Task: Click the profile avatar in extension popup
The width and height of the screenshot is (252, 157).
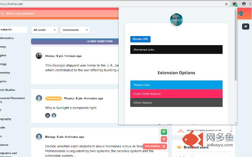Action: pos(176,20)
